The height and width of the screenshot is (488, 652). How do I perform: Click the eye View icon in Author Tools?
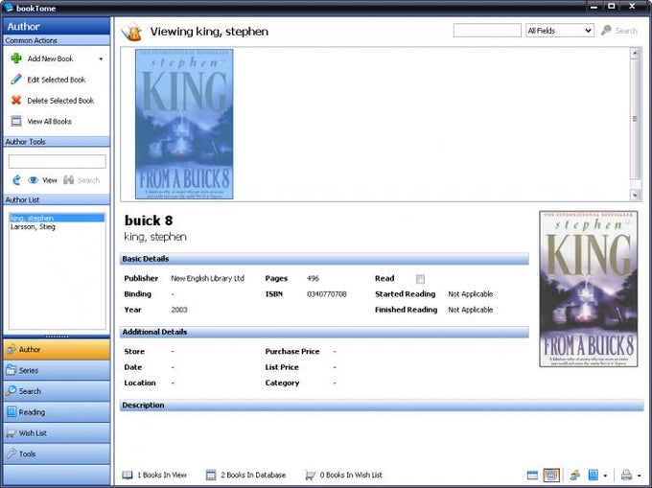[34, 180]
